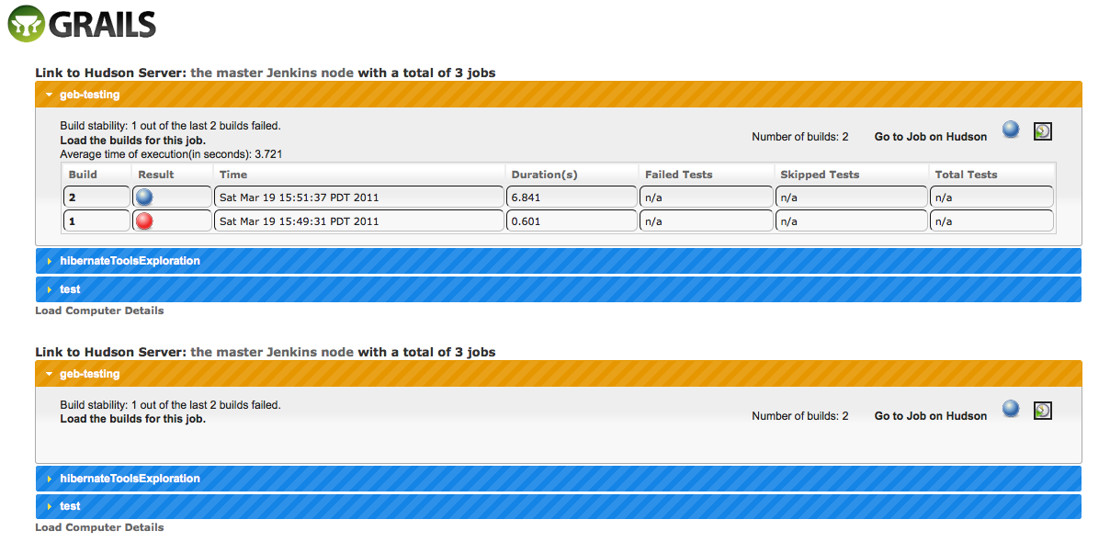Click schedule-build clock icon in upper geb-testing panel
Viewport: 1110px width, 542px height.
pyautogui.click(x=1043, y=131)
